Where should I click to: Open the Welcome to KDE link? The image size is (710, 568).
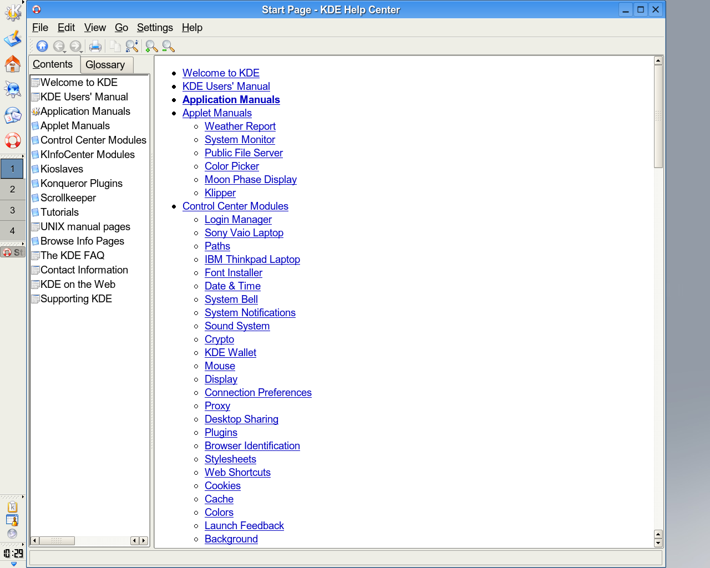[221, 73]
